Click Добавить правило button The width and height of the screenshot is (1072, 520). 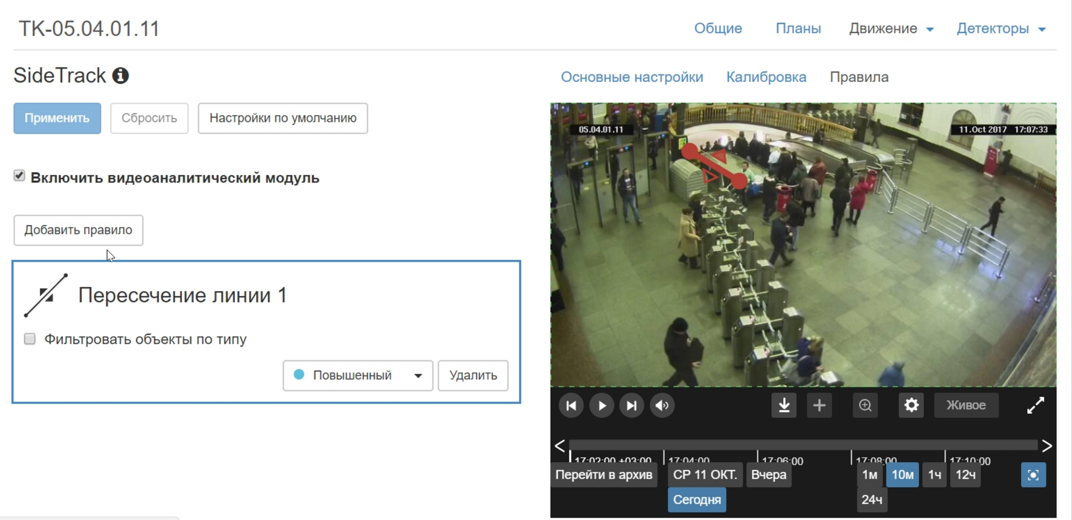(79, 230)
